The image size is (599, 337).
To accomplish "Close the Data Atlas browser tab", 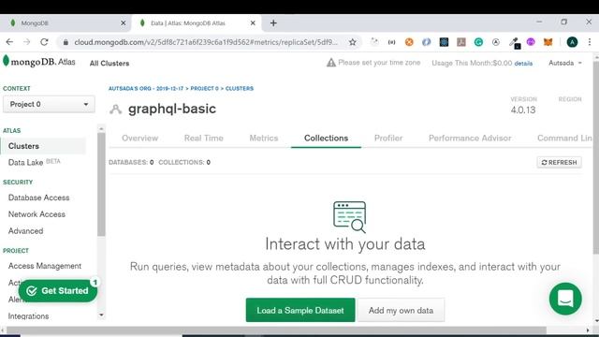I will 253,22.
